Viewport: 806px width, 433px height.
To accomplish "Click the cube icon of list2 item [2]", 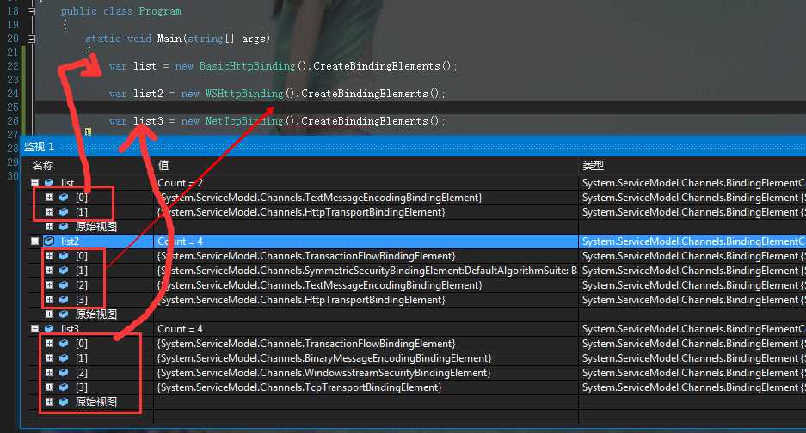I will click(x=64, y=285).
